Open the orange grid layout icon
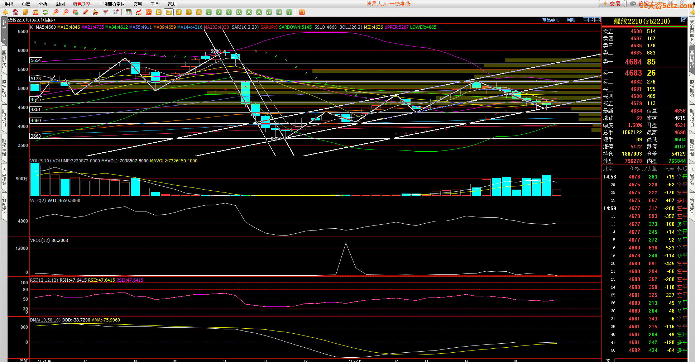Image resolution: width=695 pixels, height=362 pixels. tap(302, 12)
